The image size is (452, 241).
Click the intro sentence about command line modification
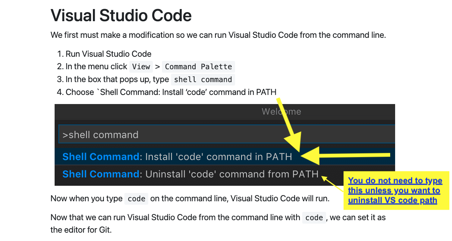coord(218,35)
